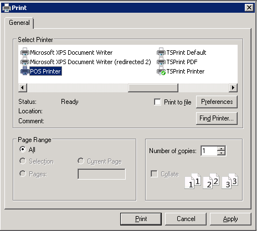Screen dimensions: 257x231
Task: Click the Pages range text field
Action: point(101,174)
